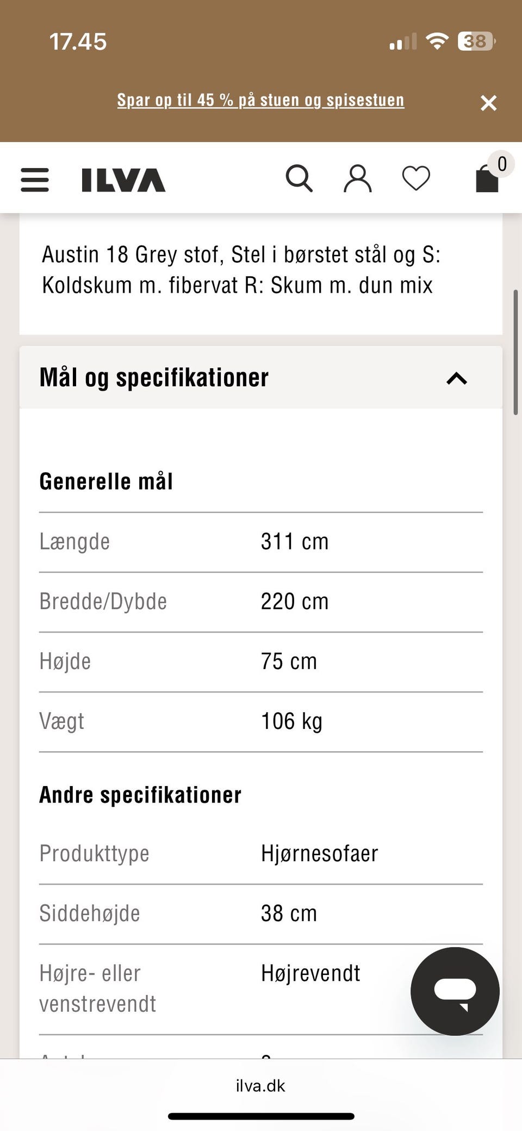The height and width of the screenshot is (1131, 522).
Task: Collapse the Mål og specifikationer section
Action: click(x=457, y=378)
